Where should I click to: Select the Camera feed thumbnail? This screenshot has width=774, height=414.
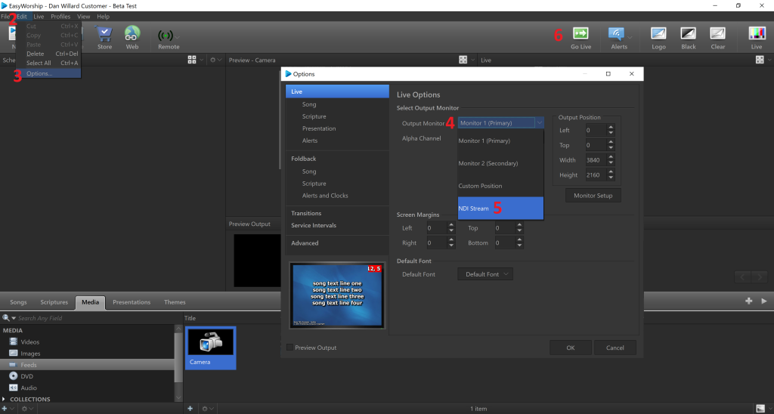pos(211,348)
